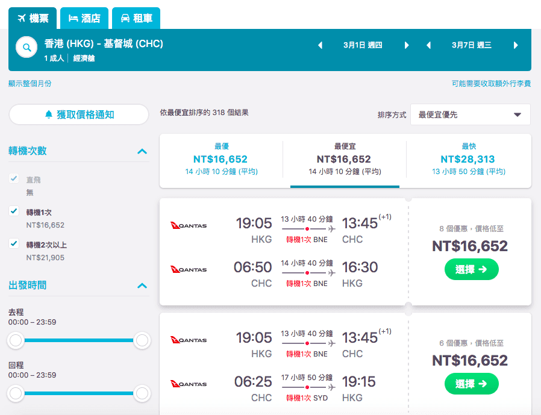This screenshot has width=541, height=415.
Task: Go to previous day before 3月7日 return
Action: pyautogui.click(x=428, y=45)
